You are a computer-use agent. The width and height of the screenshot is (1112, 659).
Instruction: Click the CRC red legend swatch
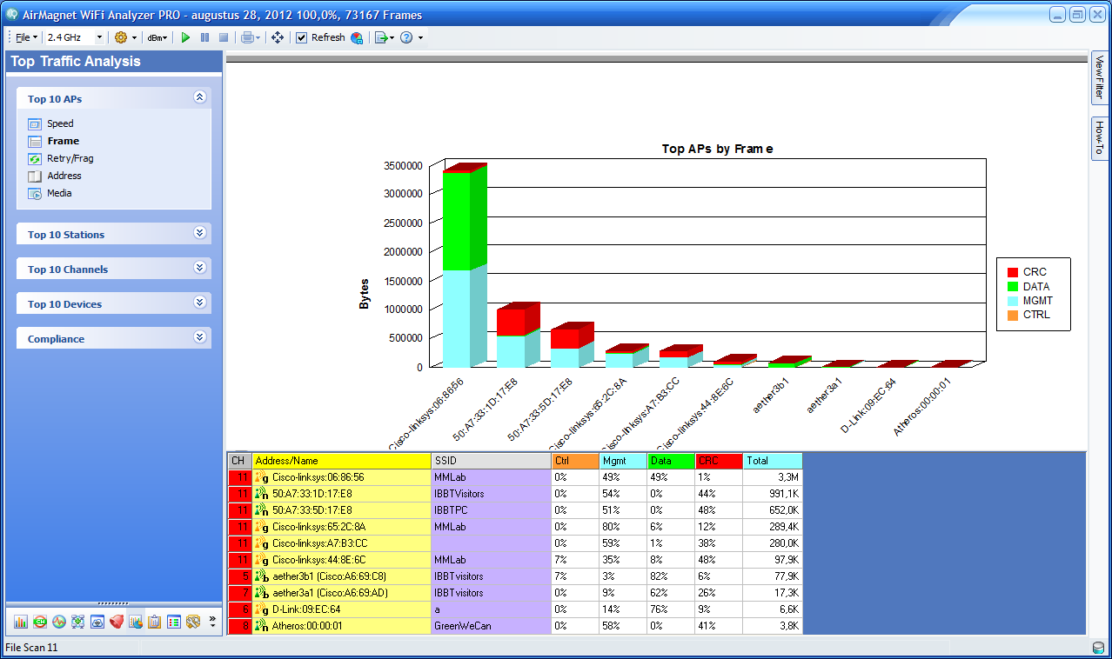coord(1013,272)
